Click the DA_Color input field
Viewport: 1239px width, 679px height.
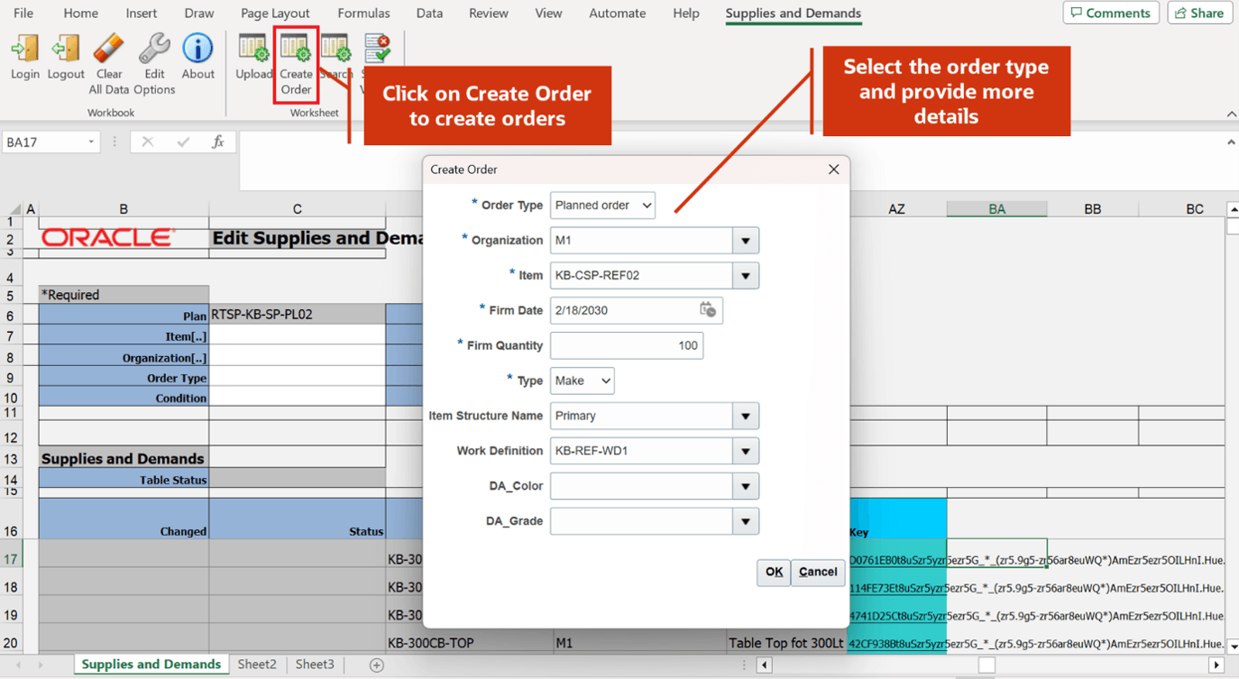tap(641, 486)
